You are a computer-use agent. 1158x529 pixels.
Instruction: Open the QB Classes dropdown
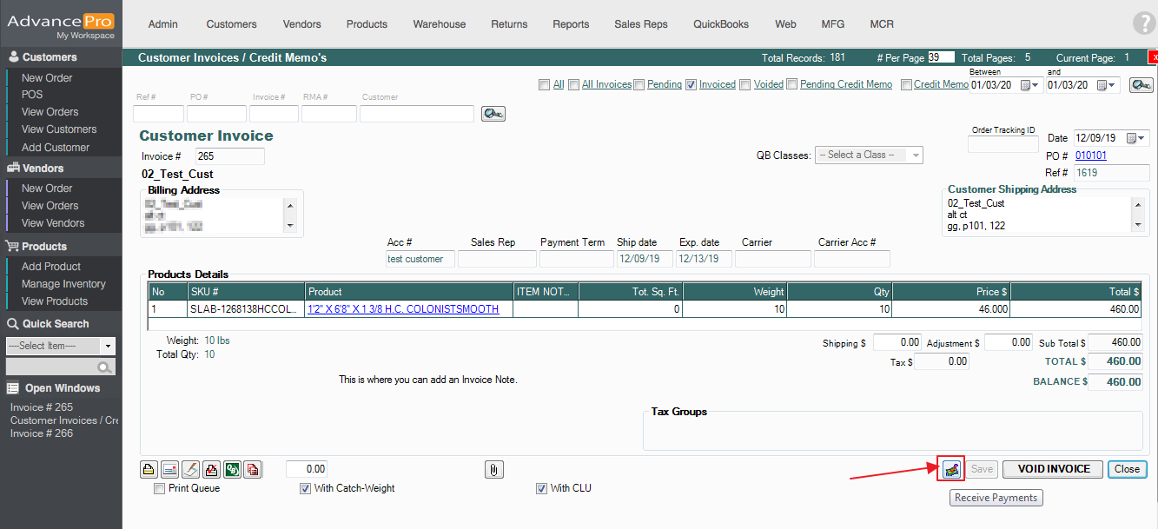(868, 155)
